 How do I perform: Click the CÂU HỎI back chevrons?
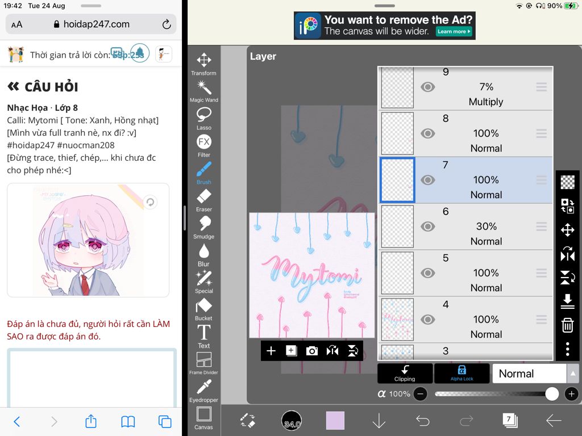click(x=14, y=87)
